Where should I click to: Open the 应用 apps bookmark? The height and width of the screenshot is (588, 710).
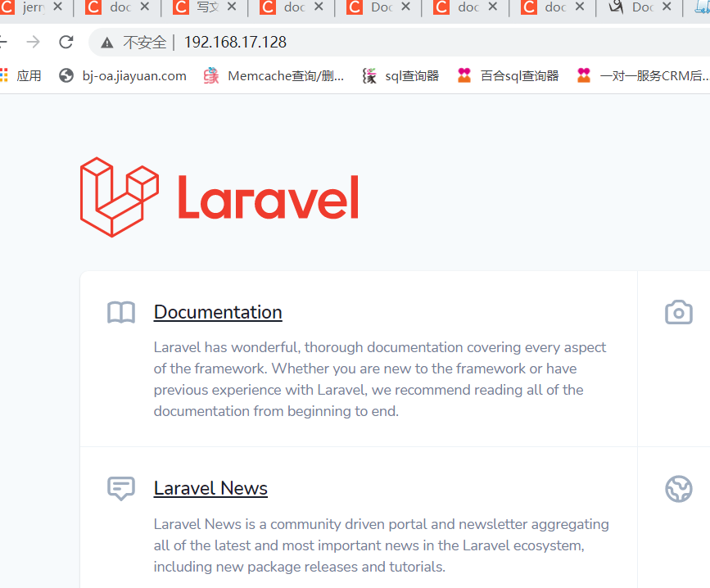[20, 75]
